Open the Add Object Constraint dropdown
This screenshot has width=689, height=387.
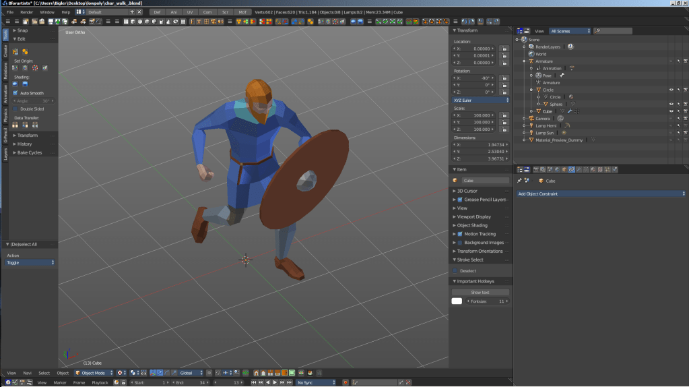tap(600, 194)
